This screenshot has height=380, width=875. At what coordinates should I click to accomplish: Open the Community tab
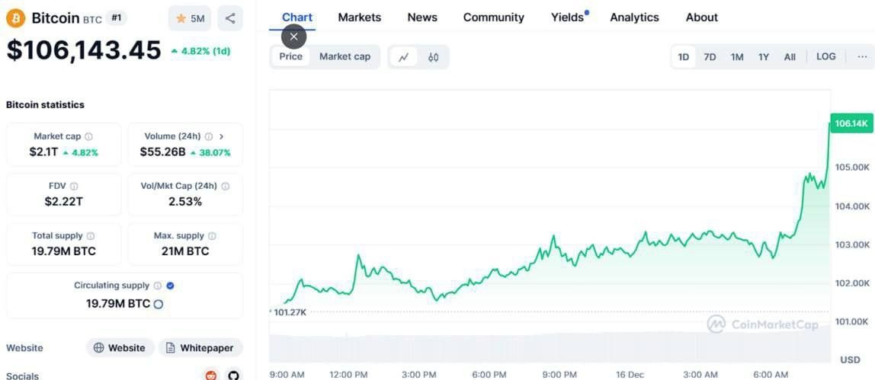[x=494, y=18]
